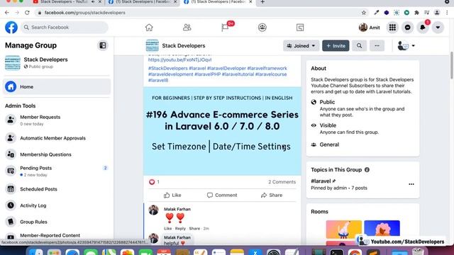Open Group Rules

[57, 222]
